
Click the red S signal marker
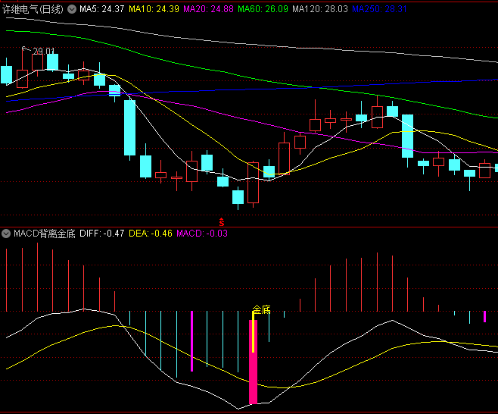click(221, 222)
